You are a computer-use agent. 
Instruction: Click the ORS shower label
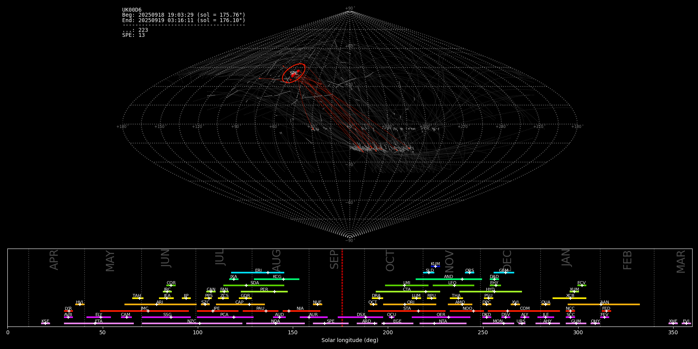pyautogui.click(x=470, y=271)
